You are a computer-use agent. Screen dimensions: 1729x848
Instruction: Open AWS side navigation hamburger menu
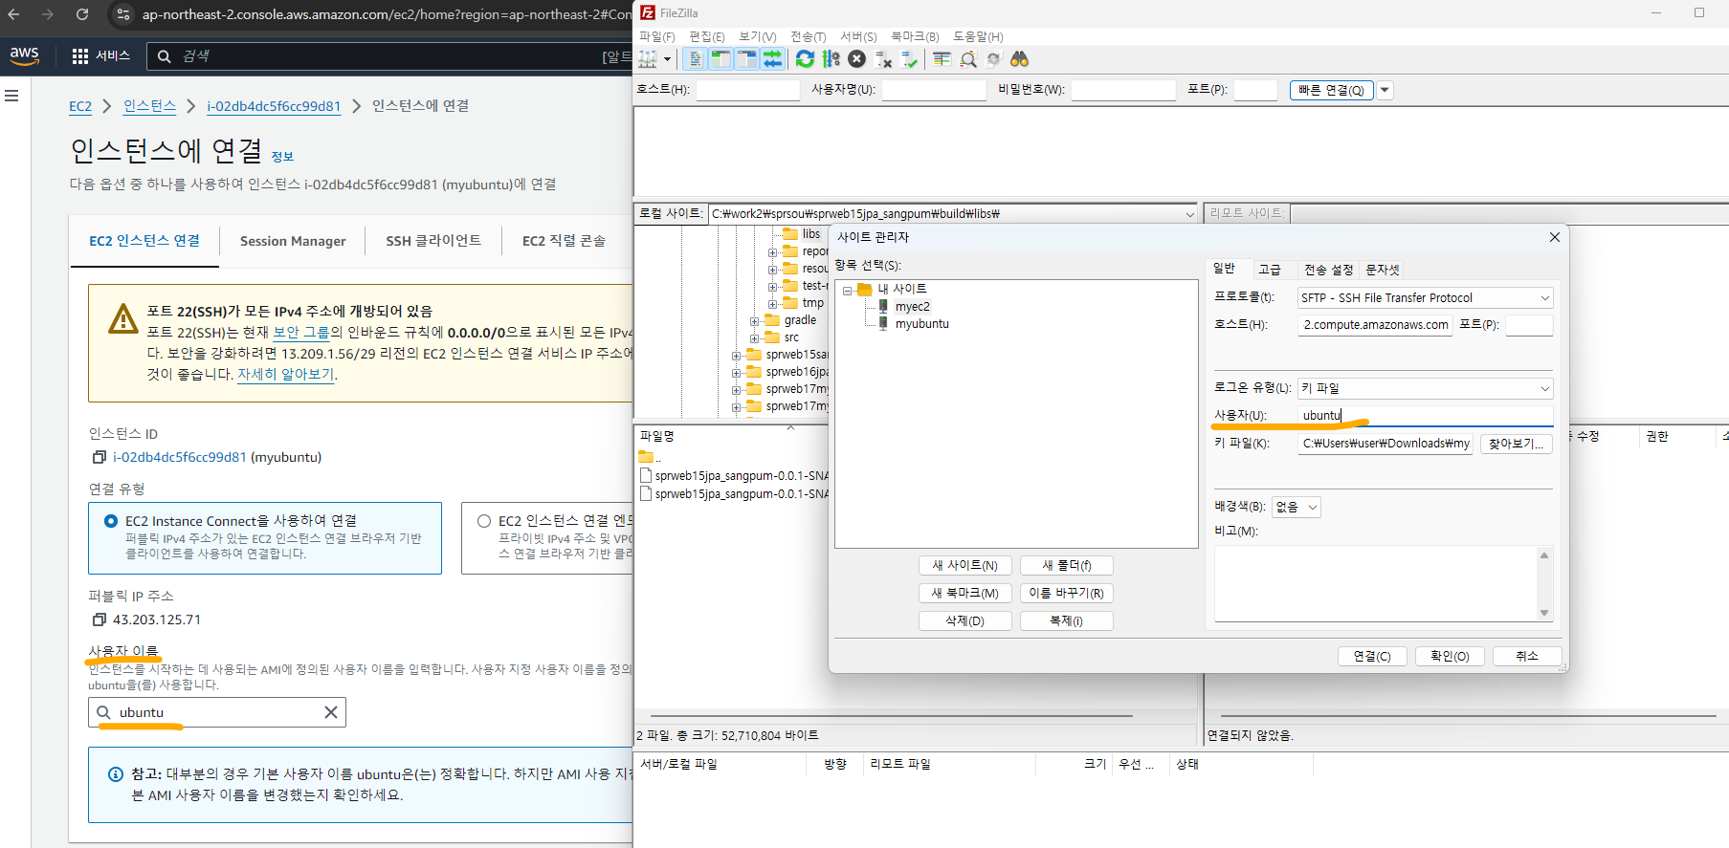click(x=12, y=96)
